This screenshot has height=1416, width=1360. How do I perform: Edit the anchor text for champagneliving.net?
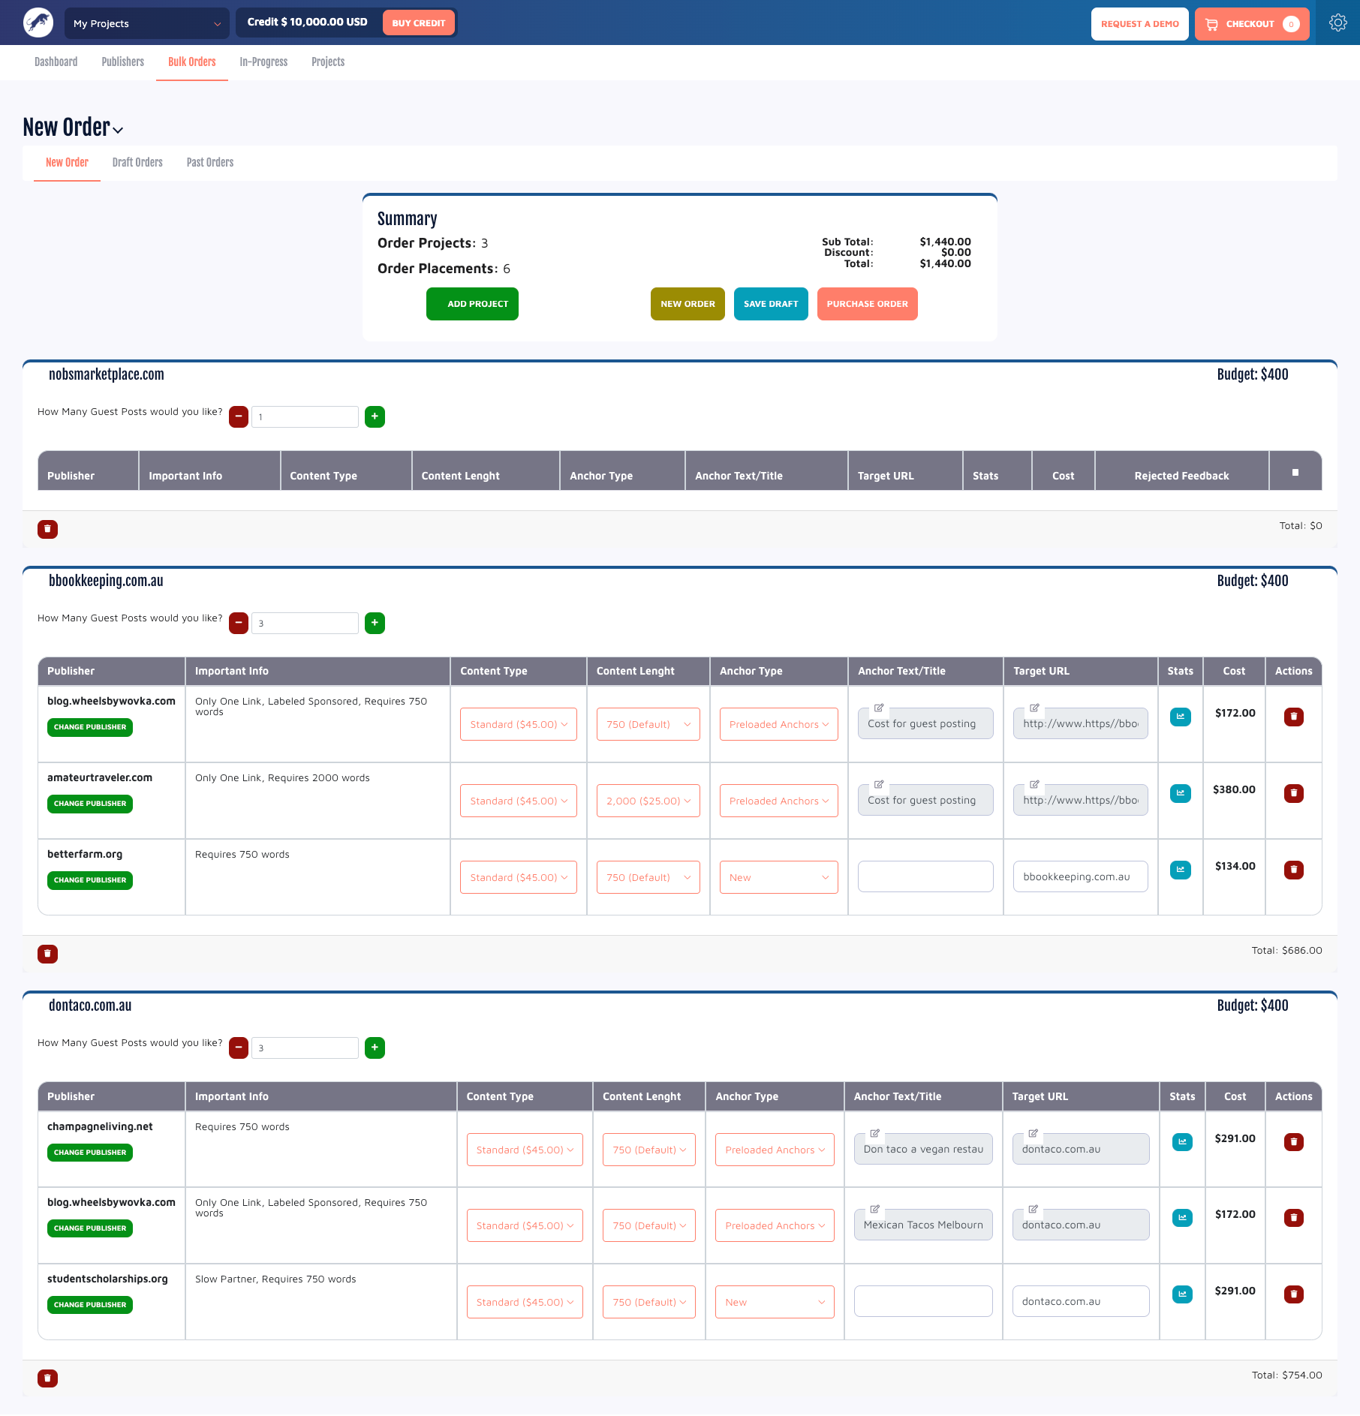(875, 1133)
